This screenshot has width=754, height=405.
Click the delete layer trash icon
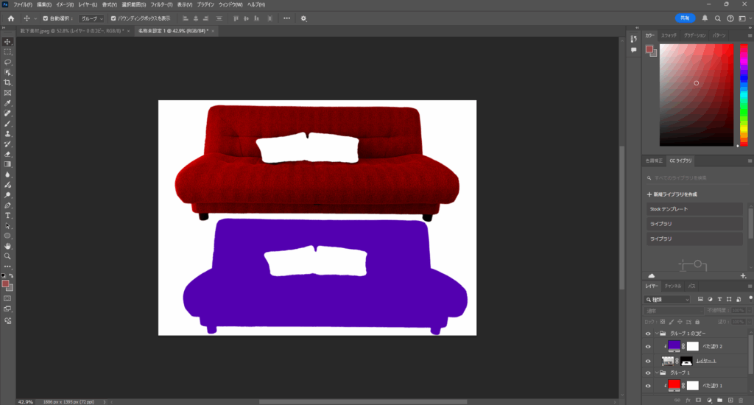tap(741, 400)
